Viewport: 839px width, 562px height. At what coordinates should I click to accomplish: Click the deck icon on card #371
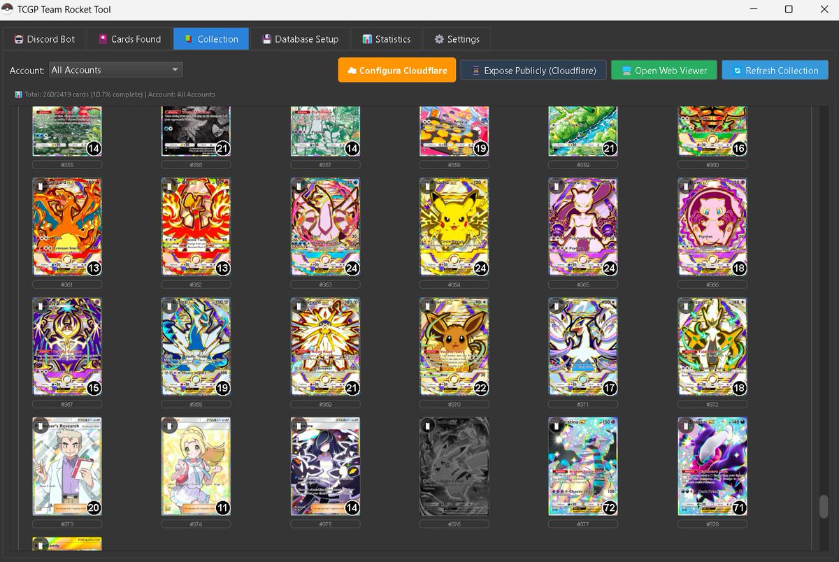point(557,307)
